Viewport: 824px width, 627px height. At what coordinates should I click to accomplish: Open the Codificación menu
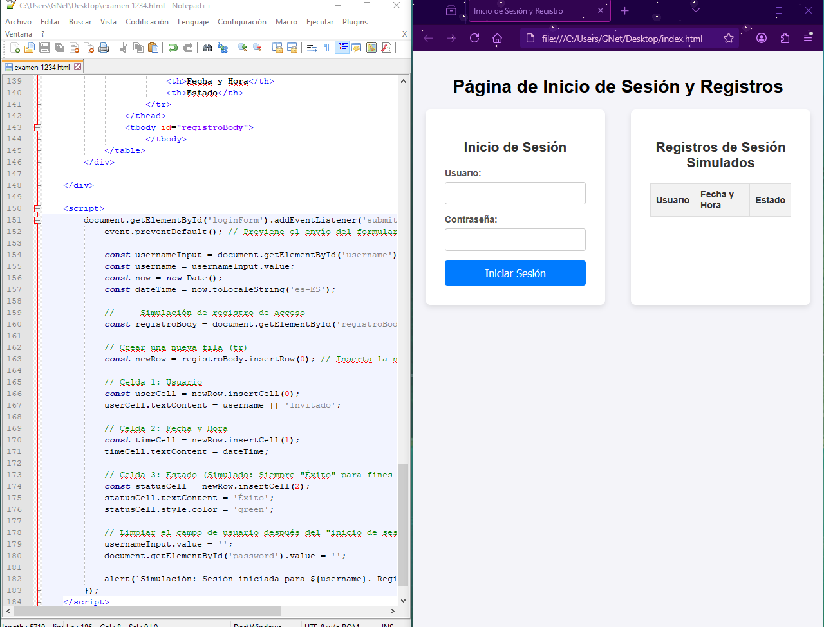tap(147, 22)
